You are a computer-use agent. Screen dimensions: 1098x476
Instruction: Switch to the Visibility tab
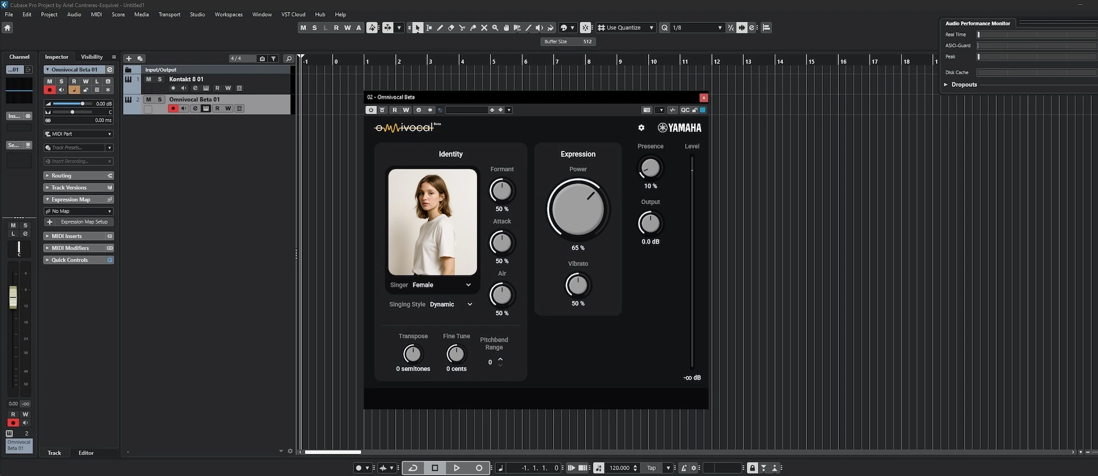click(x=91, y=57)
